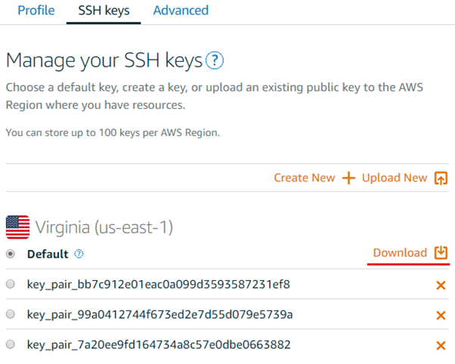Click the info icon next to Default
Viewport: 455px width, 364px height.
pos(79,254)
